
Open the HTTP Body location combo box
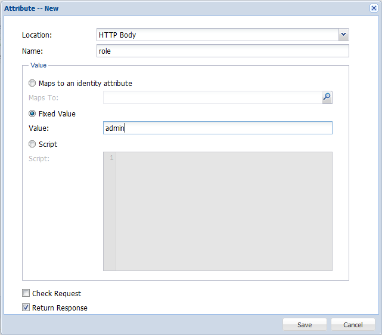(x=218, y=35)
